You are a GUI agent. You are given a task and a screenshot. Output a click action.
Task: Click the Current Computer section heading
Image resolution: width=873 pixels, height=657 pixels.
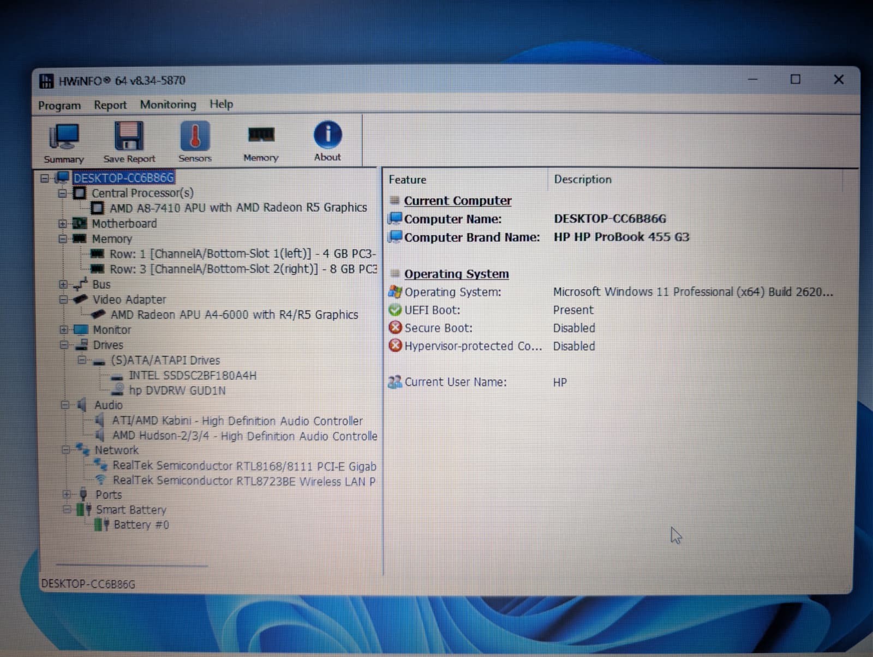coord(458,201)
